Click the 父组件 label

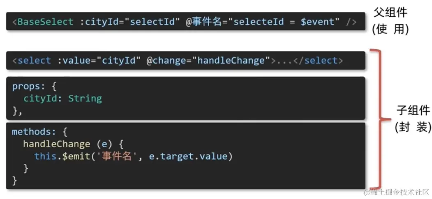tap(390, 12)
